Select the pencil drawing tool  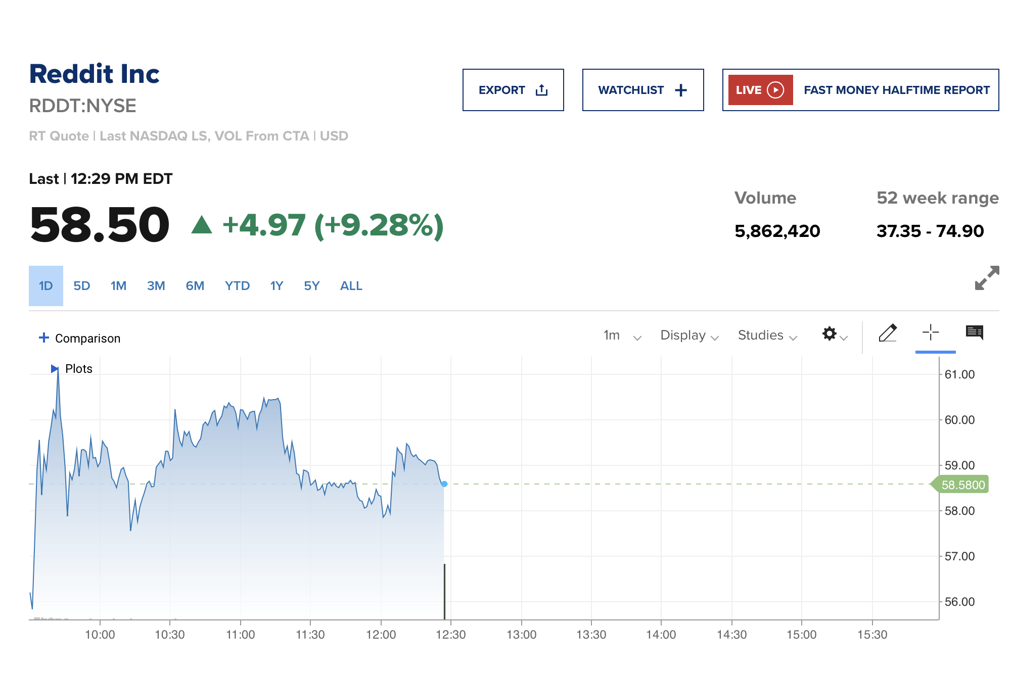click(888, 333)
